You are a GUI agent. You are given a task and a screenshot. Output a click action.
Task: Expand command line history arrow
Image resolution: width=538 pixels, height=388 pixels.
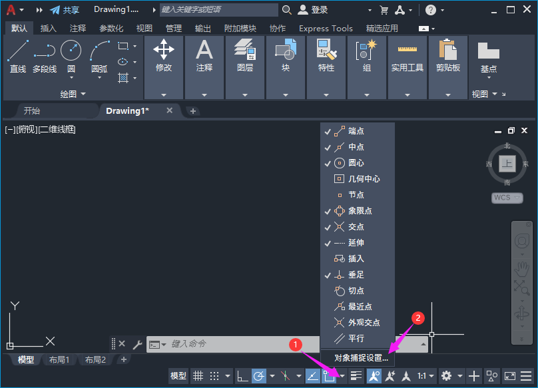[423, 344]
